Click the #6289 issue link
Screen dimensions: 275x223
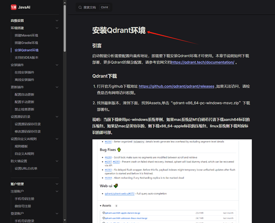(108, 158)
